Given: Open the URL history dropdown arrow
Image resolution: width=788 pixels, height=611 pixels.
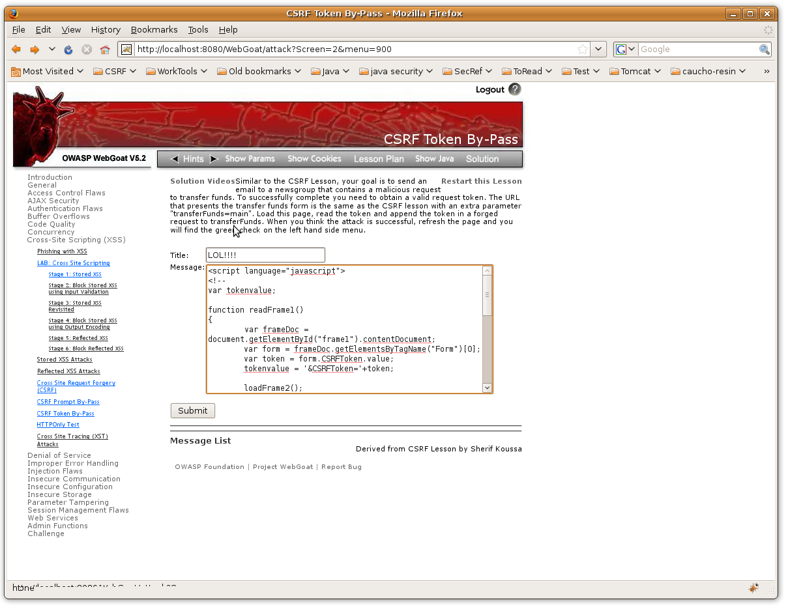Looking at the screenshot, I should [x=599, y=50].
